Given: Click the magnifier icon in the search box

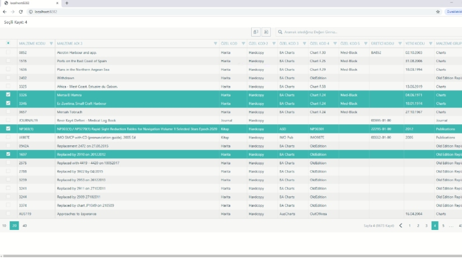Looking at the screenshot, I should coord(280,32).
